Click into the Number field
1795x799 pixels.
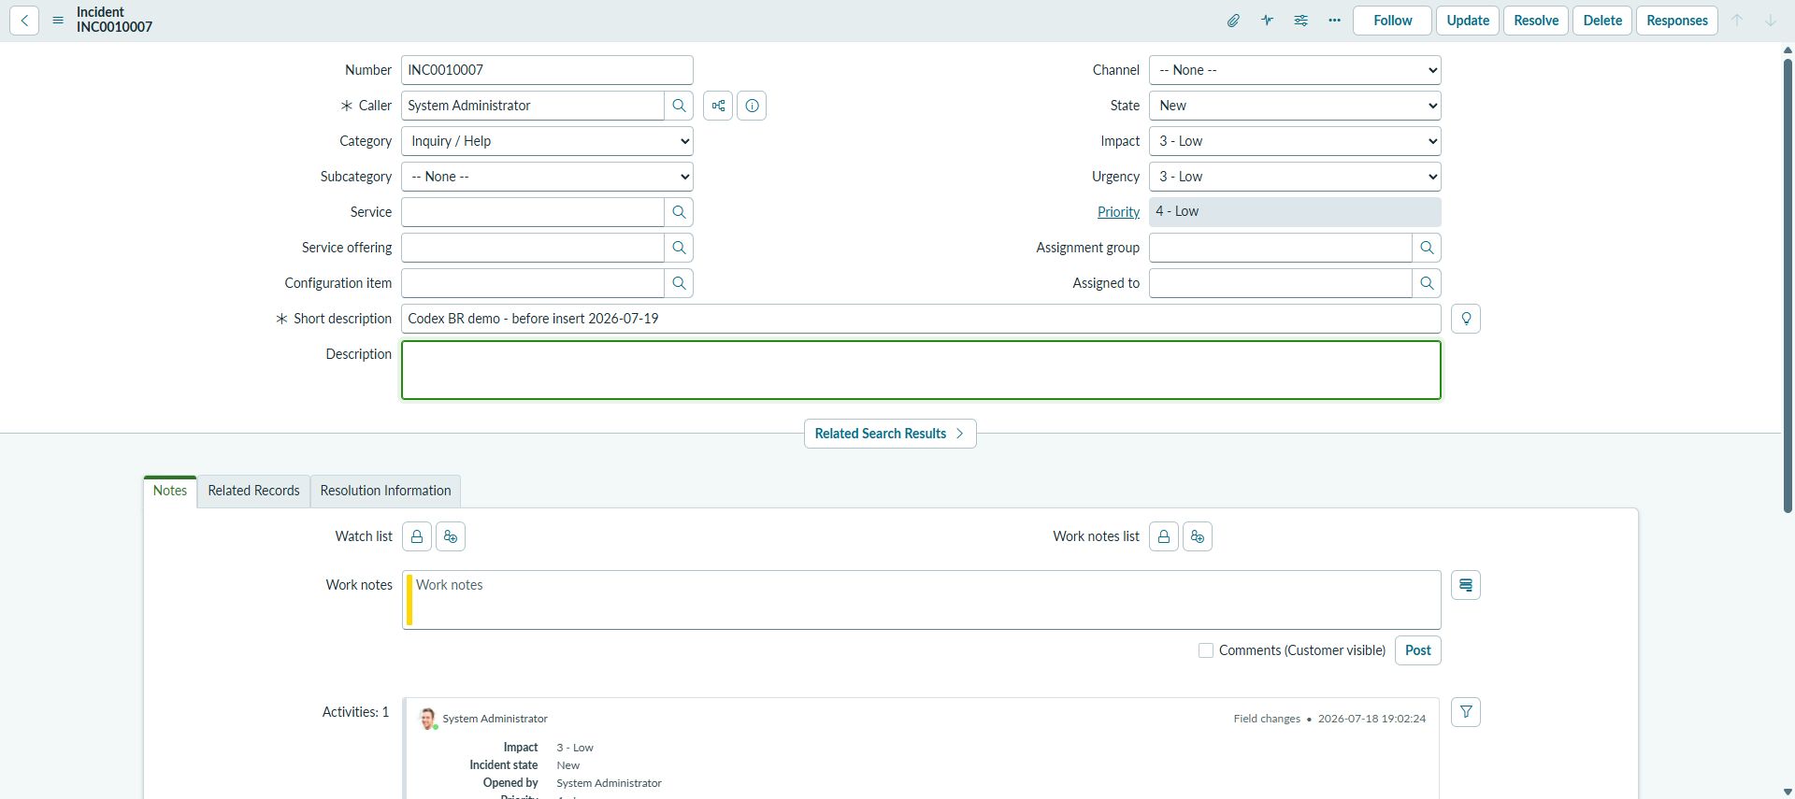pyautogui.click(x=547, y=70)
